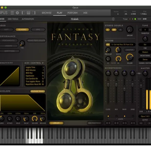Switch to the Play tab

(x=60, y=13)
